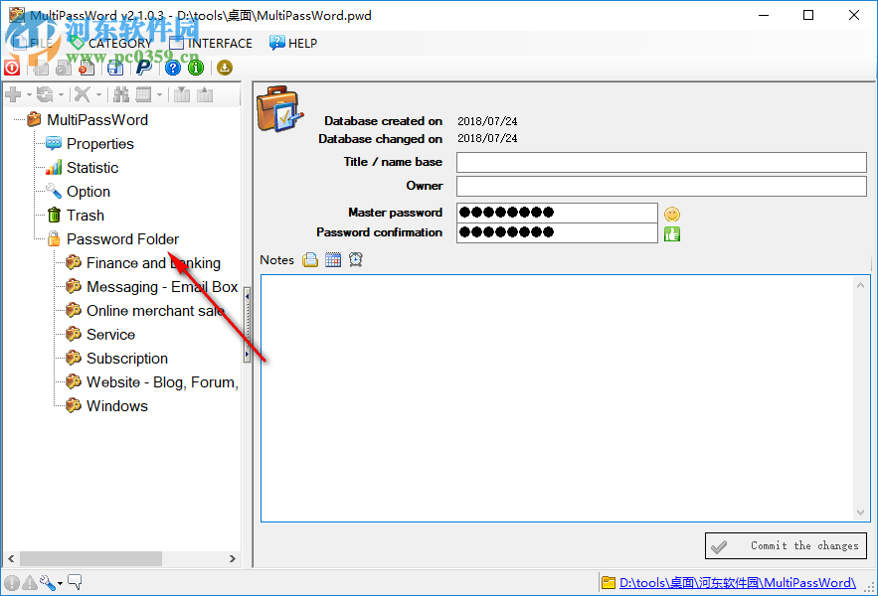Select the Trash tree item

[x=84, y=215]
